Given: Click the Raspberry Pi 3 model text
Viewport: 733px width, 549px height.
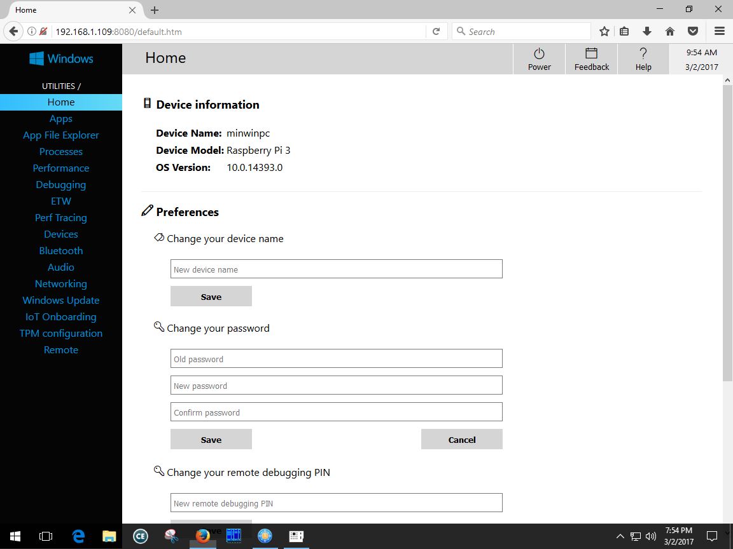Looking at the screenshot, I should click(258, 151).
